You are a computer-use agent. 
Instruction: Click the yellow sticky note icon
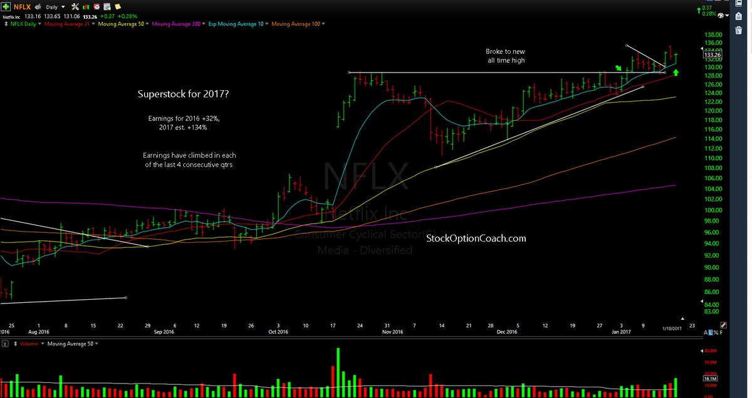tap(118, 6)
